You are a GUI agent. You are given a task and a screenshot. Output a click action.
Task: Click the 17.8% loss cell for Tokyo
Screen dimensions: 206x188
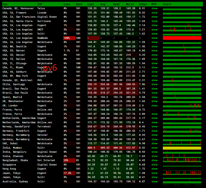[x=69, y=173]
